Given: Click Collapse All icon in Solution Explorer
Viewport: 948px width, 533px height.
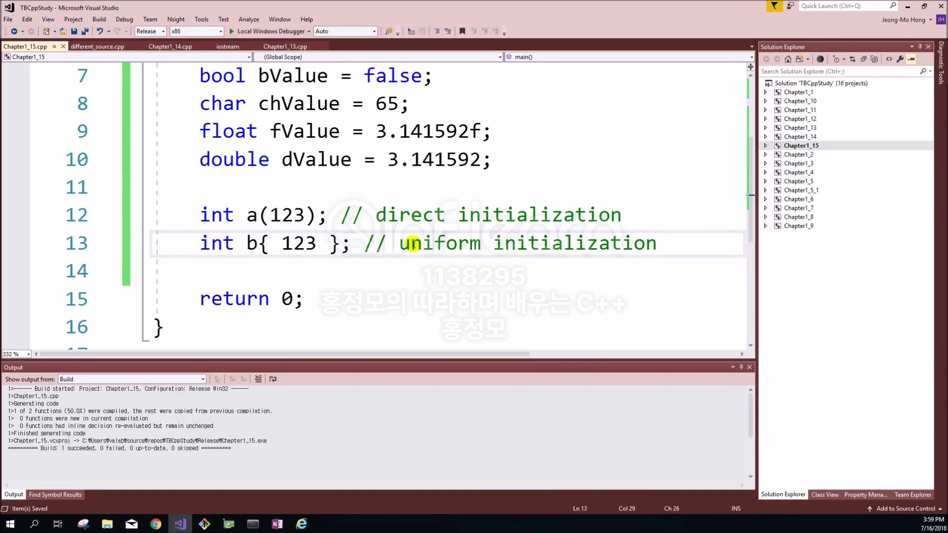Looking at the screenshot, I should click(x=863, y=59).
